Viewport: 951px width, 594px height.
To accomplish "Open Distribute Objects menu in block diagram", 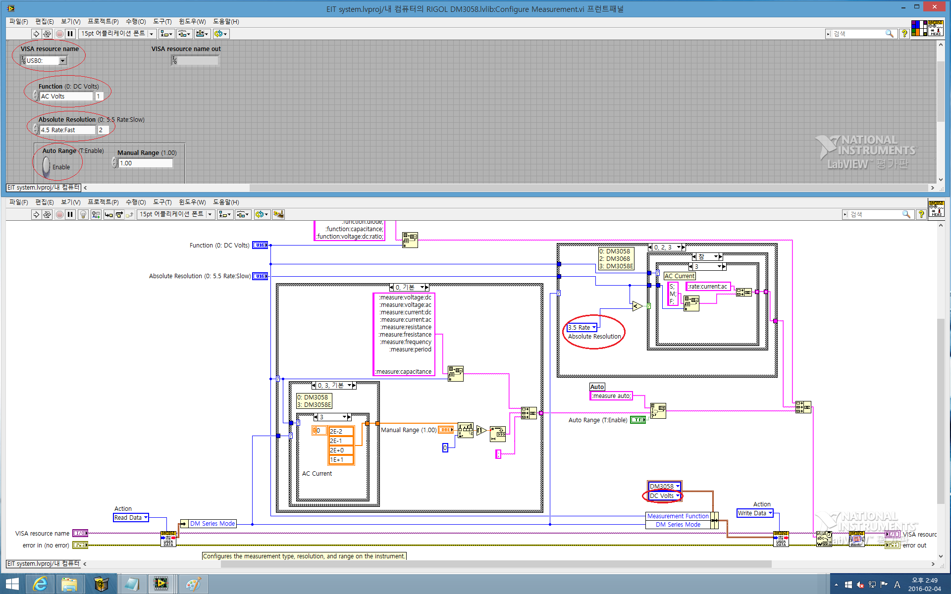I will (243, 214).
